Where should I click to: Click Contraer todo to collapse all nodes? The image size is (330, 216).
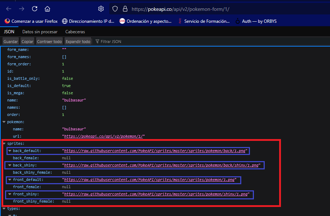pos(49,42)
